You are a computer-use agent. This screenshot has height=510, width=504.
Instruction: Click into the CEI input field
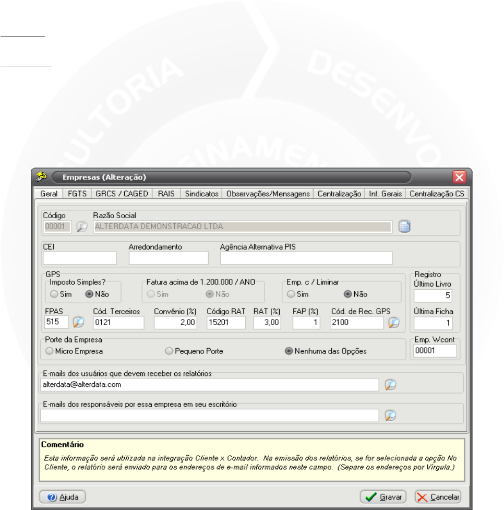(80, 258)
